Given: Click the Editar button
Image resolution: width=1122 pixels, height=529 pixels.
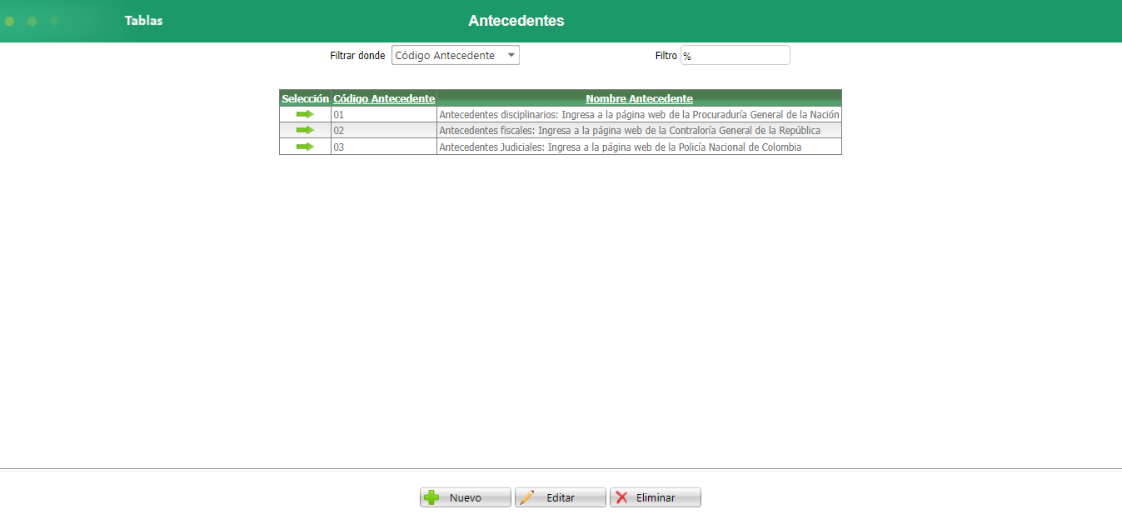Looking at the screenshot, I should coord(561,497).
